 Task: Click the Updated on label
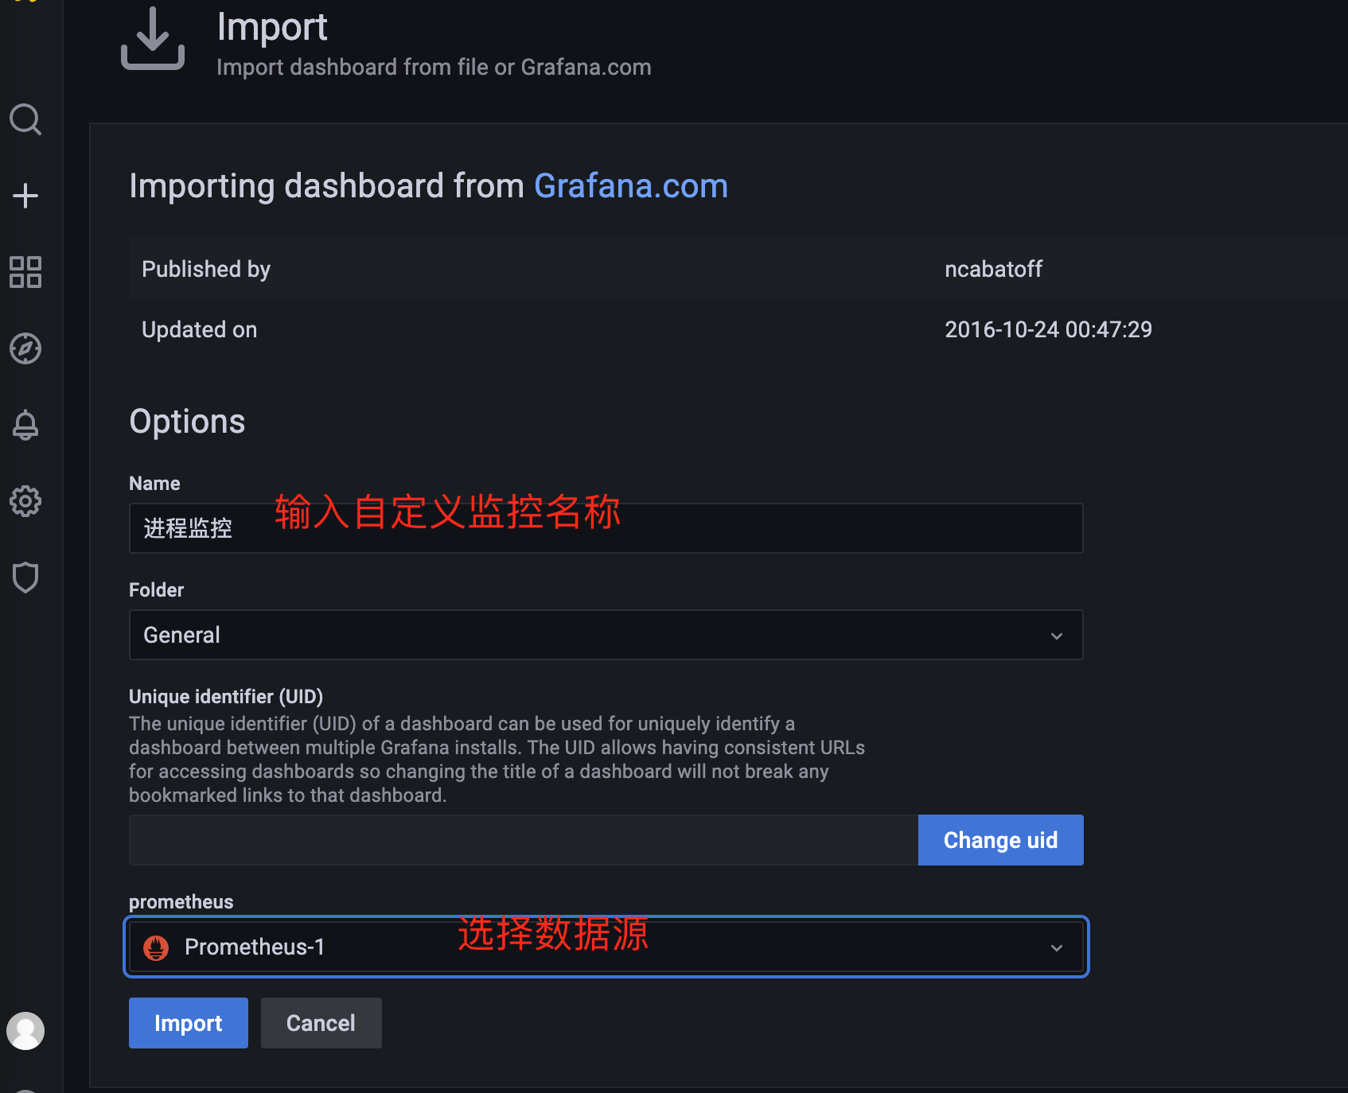pyautogui.click(x=200, y=329)
